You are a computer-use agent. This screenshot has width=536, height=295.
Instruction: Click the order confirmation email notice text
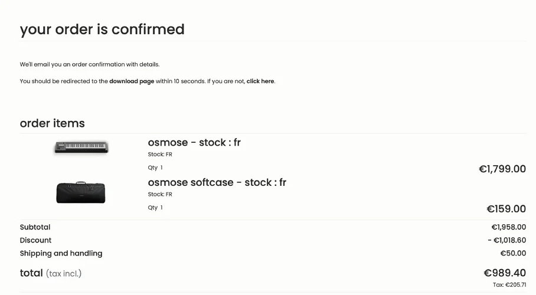90,64
